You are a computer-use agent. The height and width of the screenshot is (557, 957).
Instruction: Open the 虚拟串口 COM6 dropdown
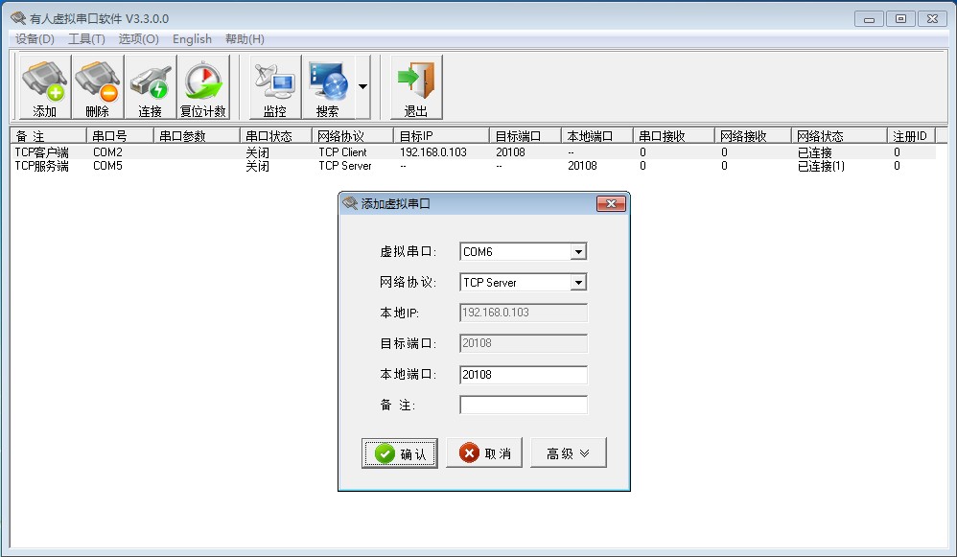578,251
